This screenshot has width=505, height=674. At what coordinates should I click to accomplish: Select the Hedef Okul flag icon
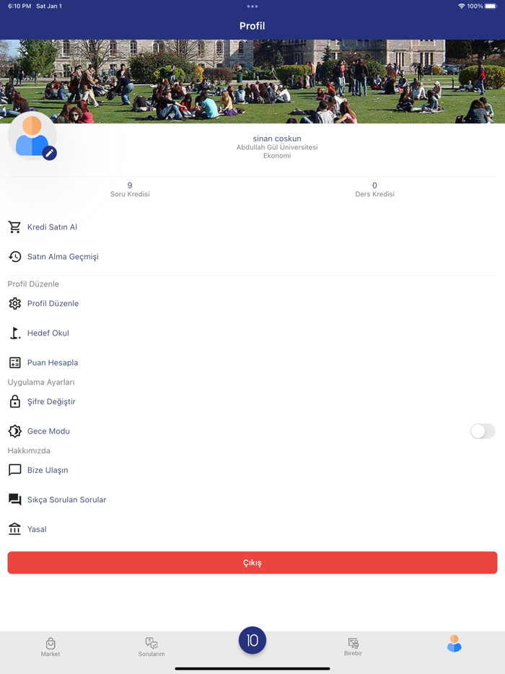click(14, 333)
